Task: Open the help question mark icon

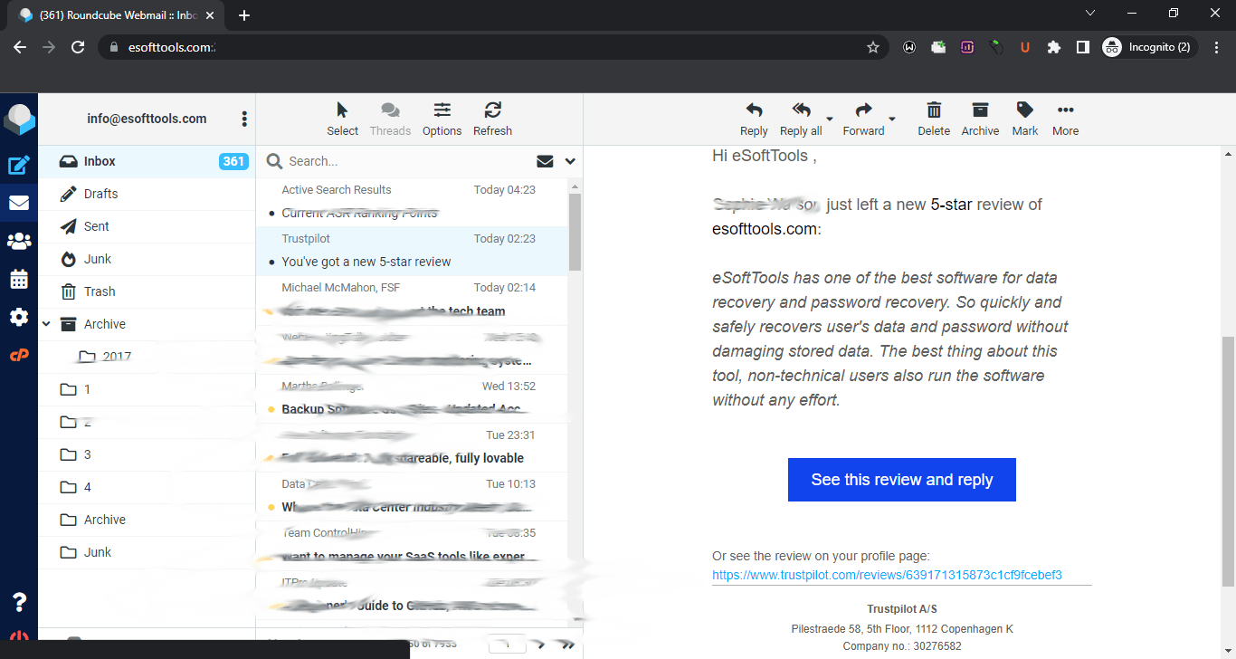Action: tap(19, 602)
